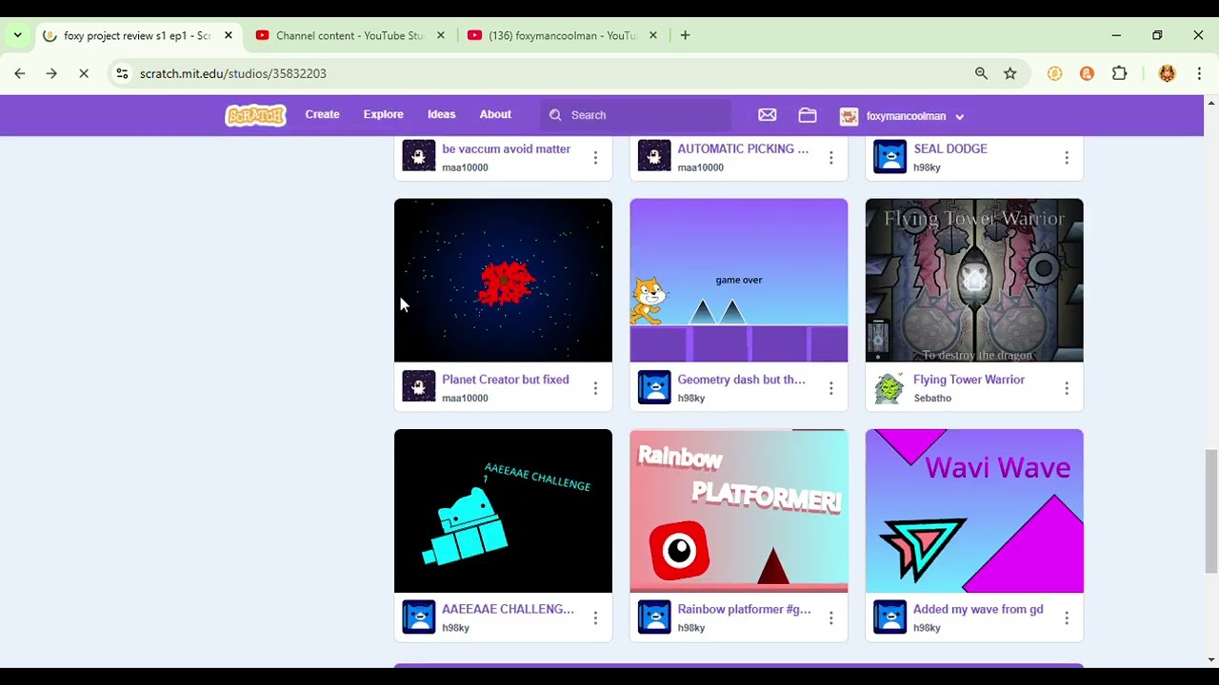The height and width of the screenshot is (685, 1219).
Task: Click h98ky avatar beside Added my wave from gd
Action: click(x=889, y=616)
